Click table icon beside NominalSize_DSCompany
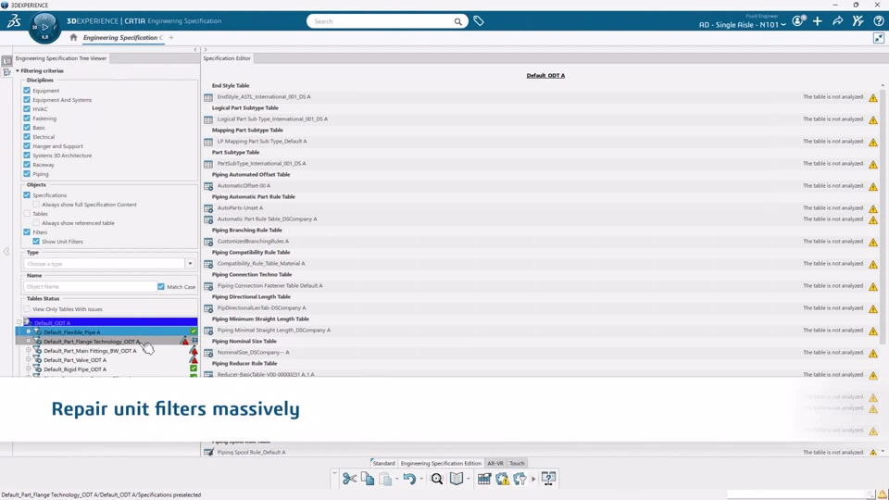Image resolution: width=889 pixels, height=500 pixels. click(x=208, y=353)
